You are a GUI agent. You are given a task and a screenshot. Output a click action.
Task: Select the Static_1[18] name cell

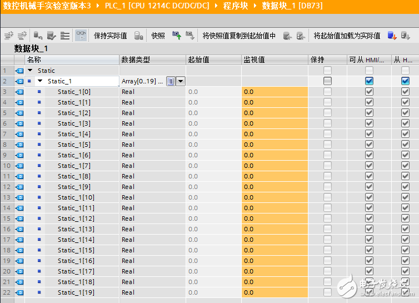pos(82,282)
